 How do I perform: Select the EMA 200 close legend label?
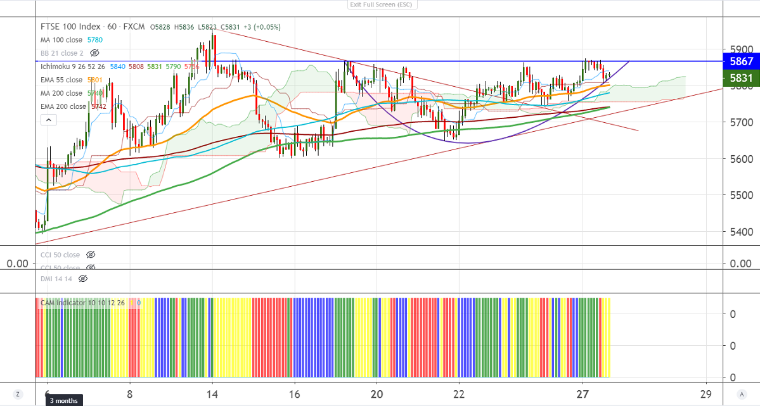click(x=63, y=106)
